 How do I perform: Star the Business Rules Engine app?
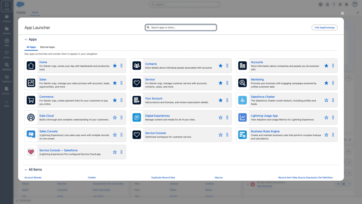point(326,135)
